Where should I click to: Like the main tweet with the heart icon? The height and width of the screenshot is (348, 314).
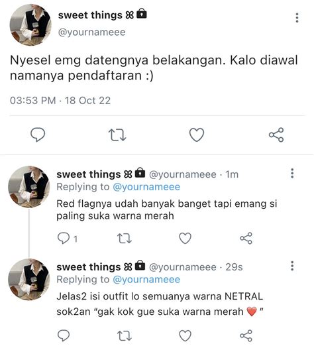click(197, 135)
